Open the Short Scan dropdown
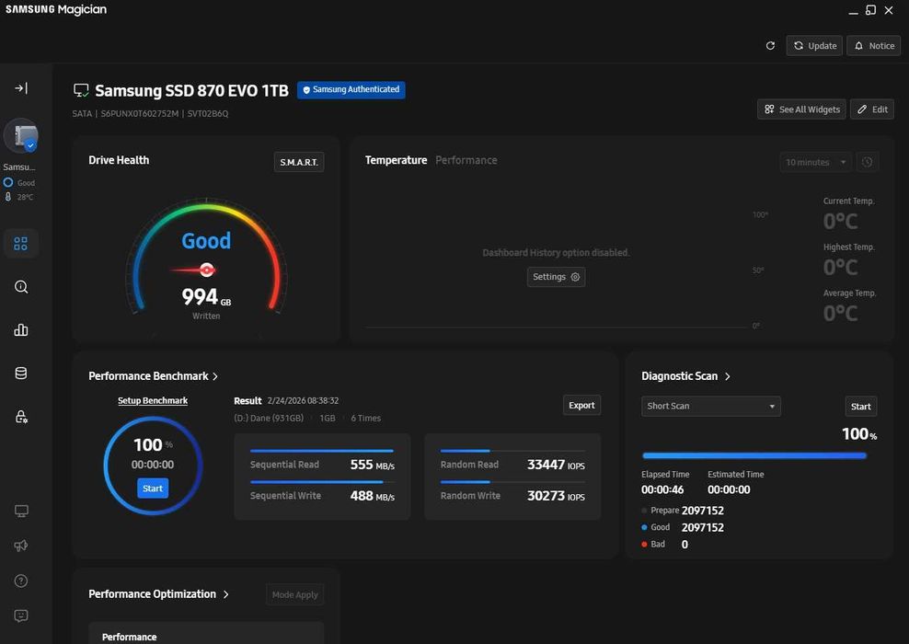Image resolution: width=909 pixels, height=644 pixels. [x=711, y=406]
